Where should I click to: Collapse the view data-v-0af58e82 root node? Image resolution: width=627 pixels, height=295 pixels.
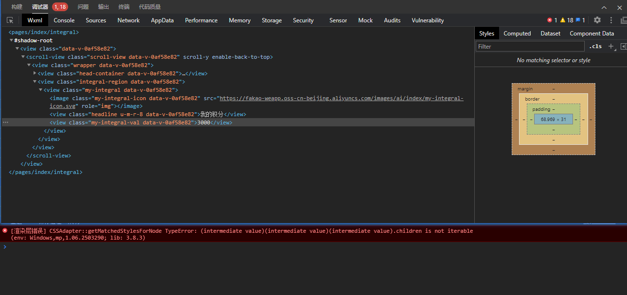click(17, 49)
